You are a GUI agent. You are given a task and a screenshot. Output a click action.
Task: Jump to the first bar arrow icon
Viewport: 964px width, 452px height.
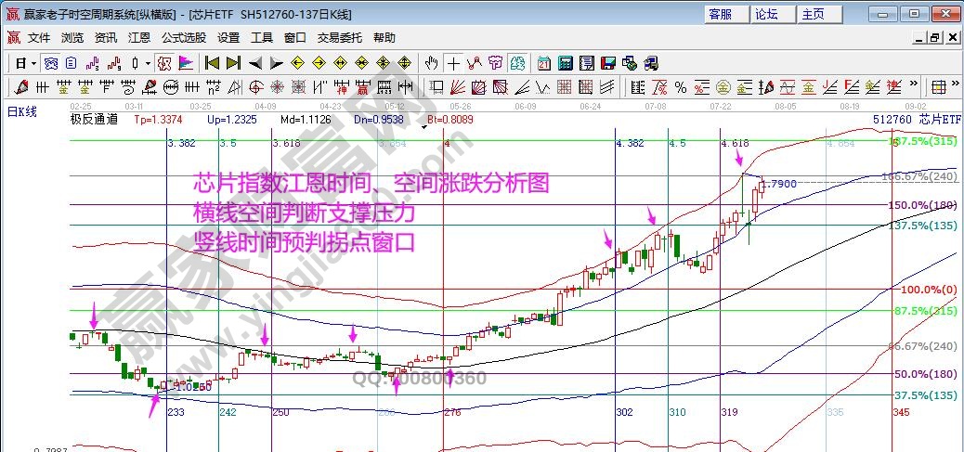click(212, 63)
